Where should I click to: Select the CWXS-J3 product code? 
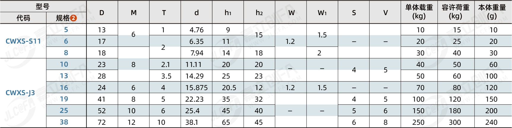[x=20, y=93]
